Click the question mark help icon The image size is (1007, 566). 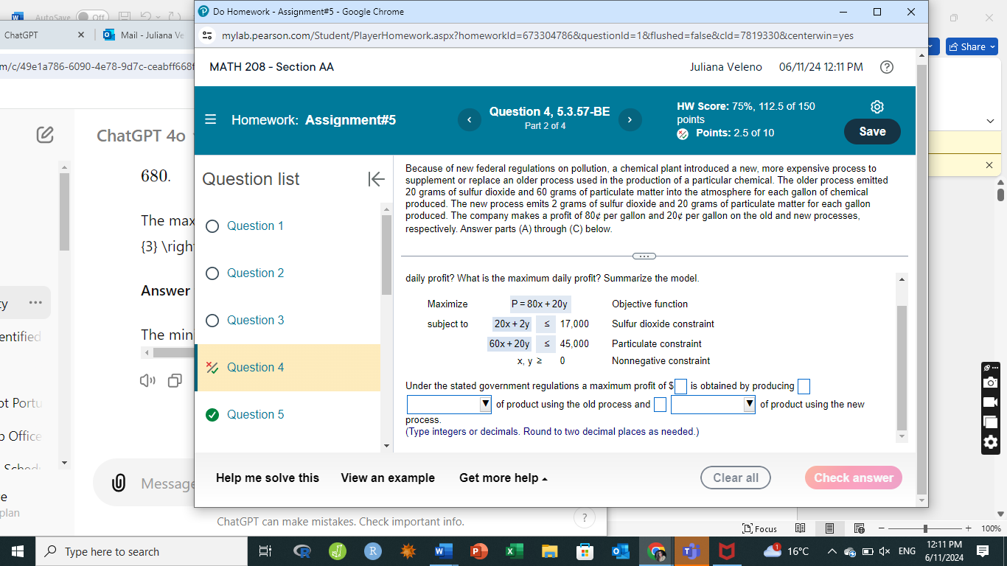pos(887,66)
